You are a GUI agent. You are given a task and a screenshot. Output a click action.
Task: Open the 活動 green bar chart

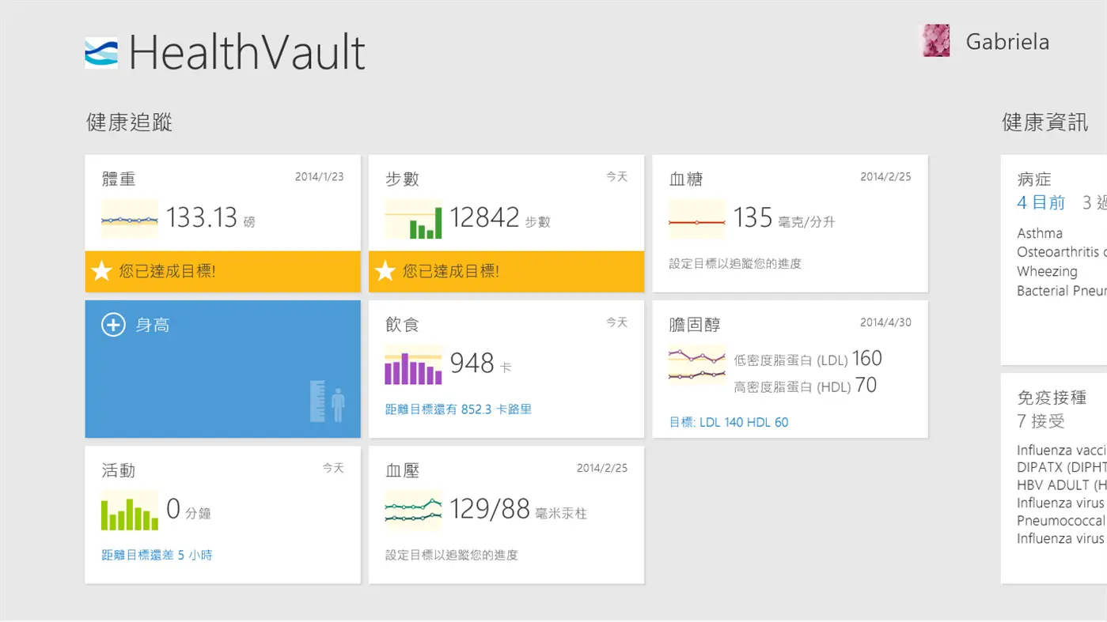tap(130, 511)
